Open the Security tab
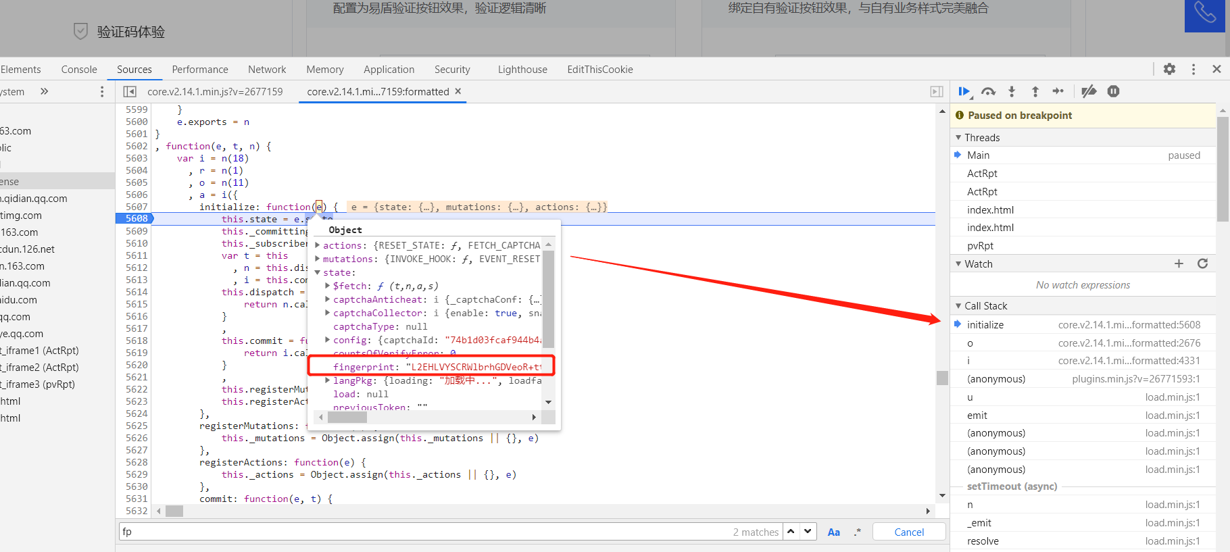1230x552 pixels. click(x=452, y=69)
